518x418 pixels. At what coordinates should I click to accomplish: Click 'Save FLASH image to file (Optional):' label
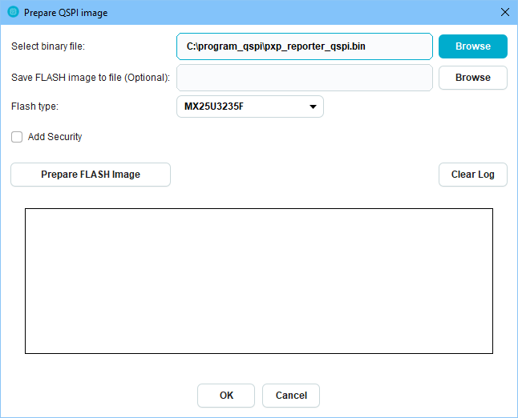click(91, 78)
